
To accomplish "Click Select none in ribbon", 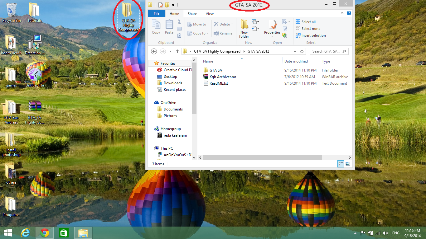I will 308,29.
